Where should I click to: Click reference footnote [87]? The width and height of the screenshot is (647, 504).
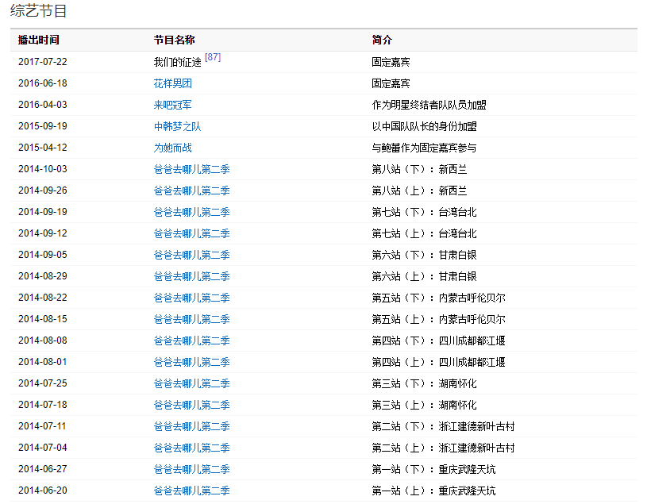pos(212,57)
